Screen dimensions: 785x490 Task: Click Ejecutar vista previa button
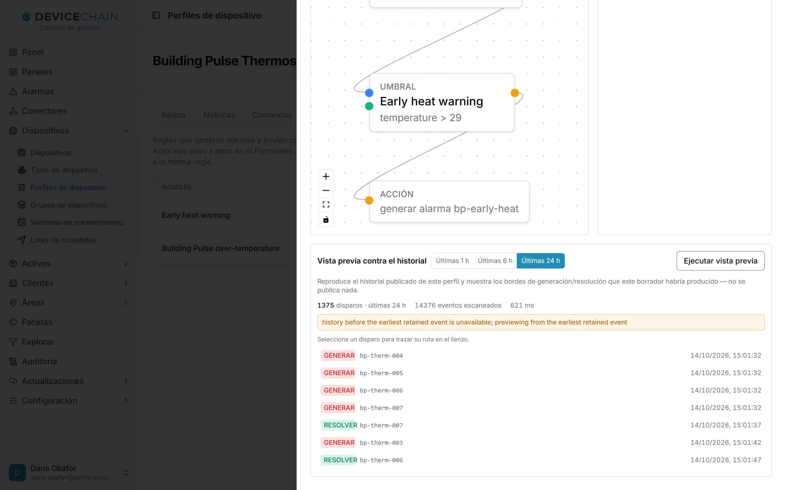720,261
